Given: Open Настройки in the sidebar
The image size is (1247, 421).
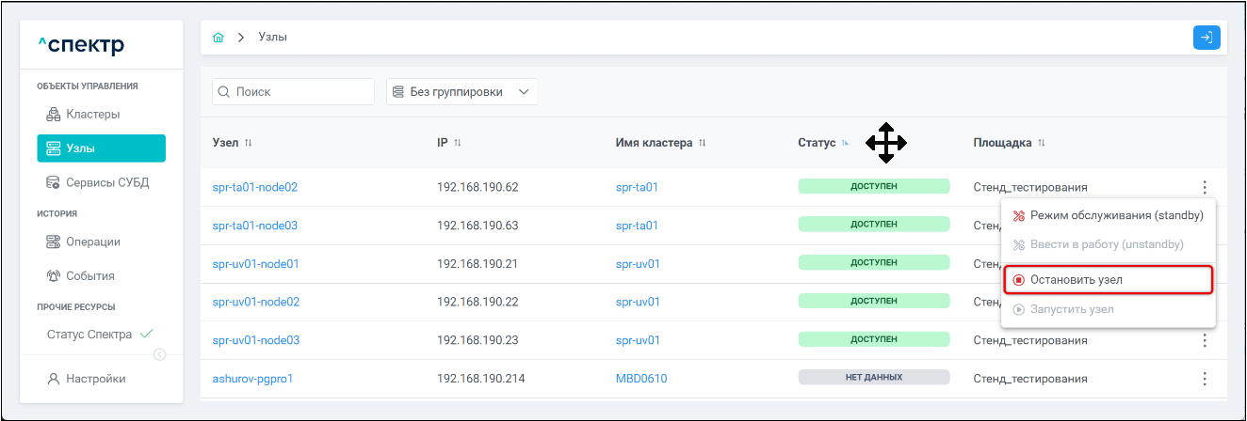Looking at the screenshot, I should (x=95, y=379).
